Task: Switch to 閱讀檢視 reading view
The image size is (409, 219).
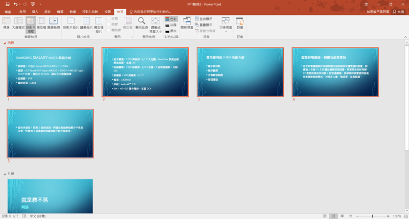Action: 54,23
